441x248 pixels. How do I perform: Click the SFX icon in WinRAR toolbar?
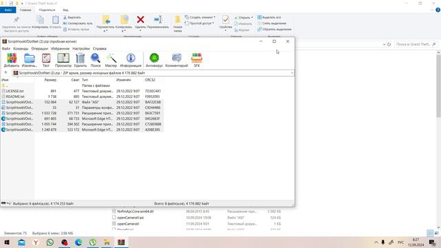(x=196, y=60)
